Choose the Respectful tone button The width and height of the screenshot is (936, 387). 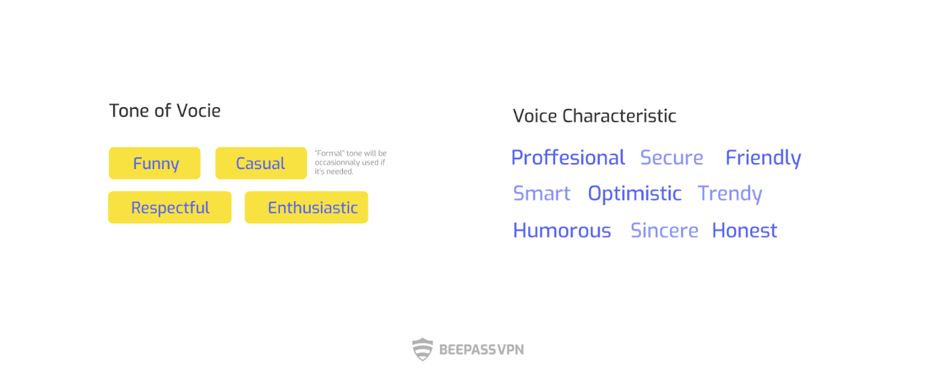[170, 207]
